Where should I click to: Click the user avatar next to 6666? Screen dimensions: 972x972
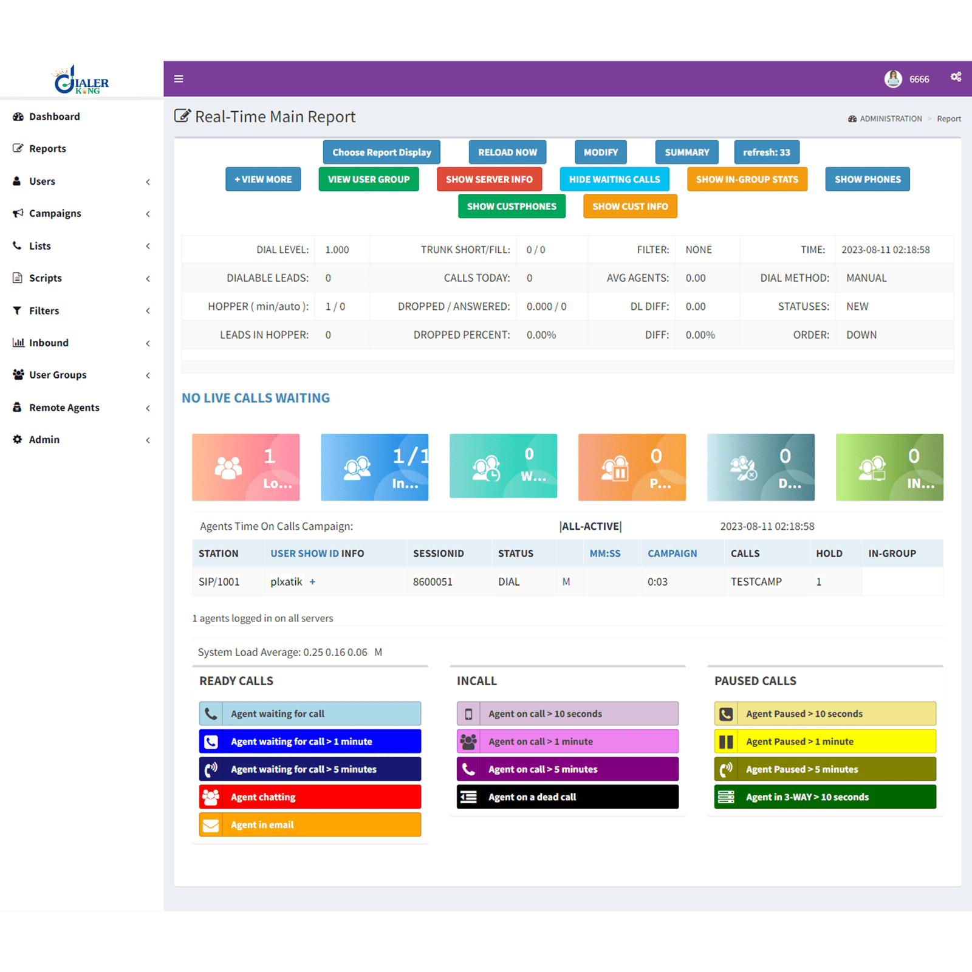pos(893,79)
